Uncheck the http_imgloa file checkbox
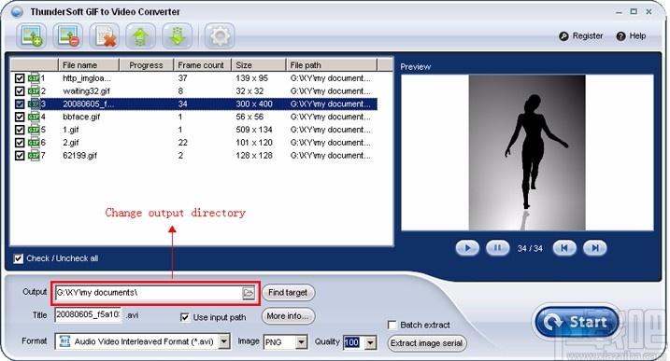 [x=20, y=78]
